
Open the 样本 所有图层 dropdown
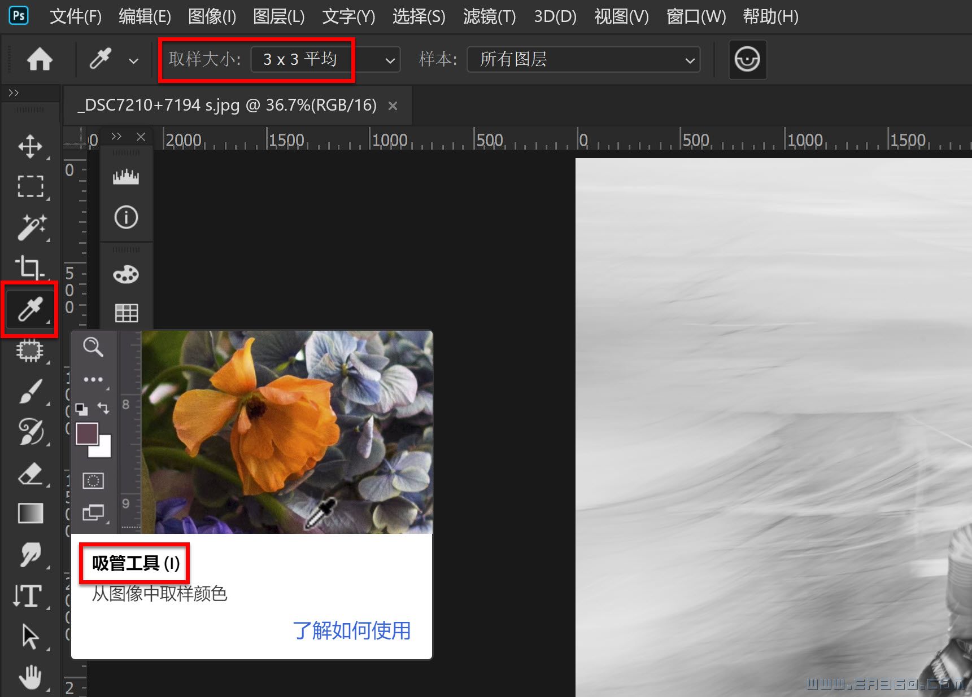tap(583, 59)
